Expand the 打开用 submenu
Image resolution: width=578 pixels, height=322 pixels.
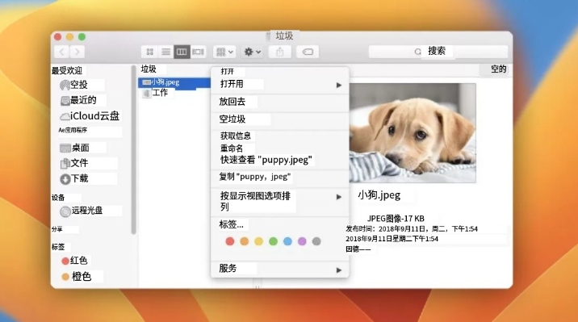pos(279,84)
